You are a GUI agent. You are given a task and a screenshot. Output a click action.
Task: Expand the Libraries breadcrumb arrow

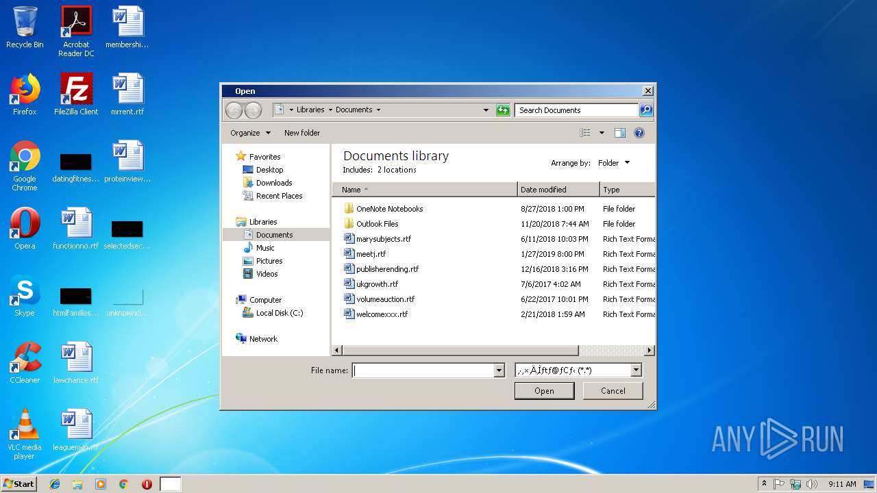tap(330, 110)
